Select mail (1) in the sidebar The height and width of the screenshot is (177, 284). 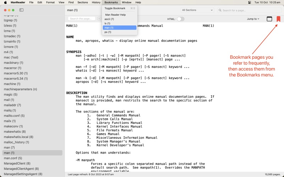click(x=32, y=100)
